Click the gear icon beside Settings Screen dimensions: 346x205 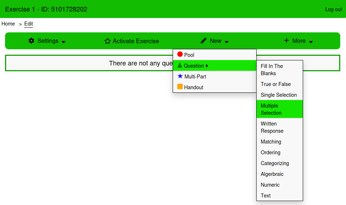point(31,41)
